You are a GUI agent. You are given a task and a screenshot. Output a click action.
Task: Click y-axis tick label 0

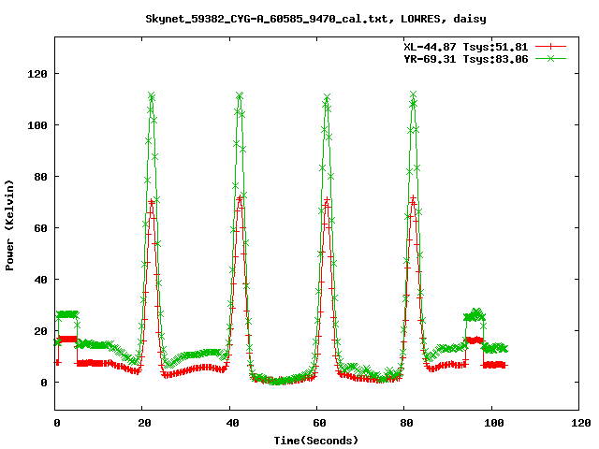tap(44, 383)
